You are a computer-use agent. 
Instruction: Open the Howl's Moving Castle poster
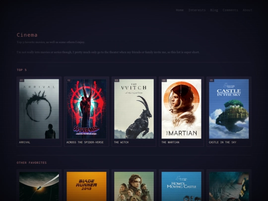click(181, 186)
